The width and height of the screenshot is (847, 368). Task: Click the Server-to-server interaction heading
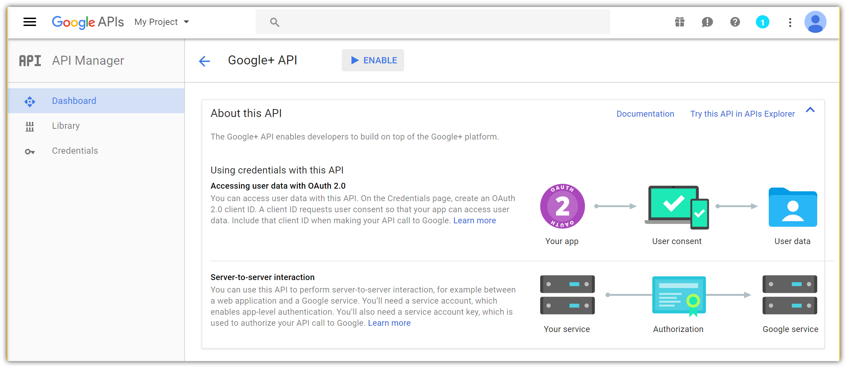[262, 277]
